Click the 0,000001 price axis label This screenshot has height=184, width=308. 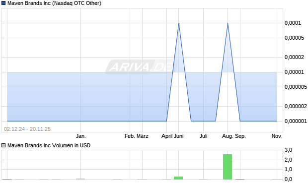pos(296,121)
